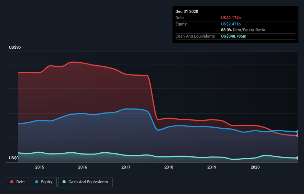The image size is (304, 194).
Task: Click the US$2.471b equity value
Action: pos(231,24)
